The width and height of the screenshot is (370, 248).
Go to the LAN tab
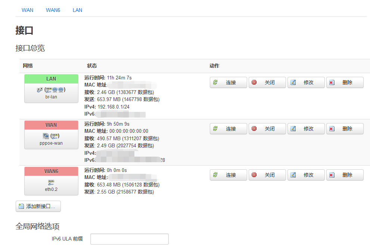point(77,10)
